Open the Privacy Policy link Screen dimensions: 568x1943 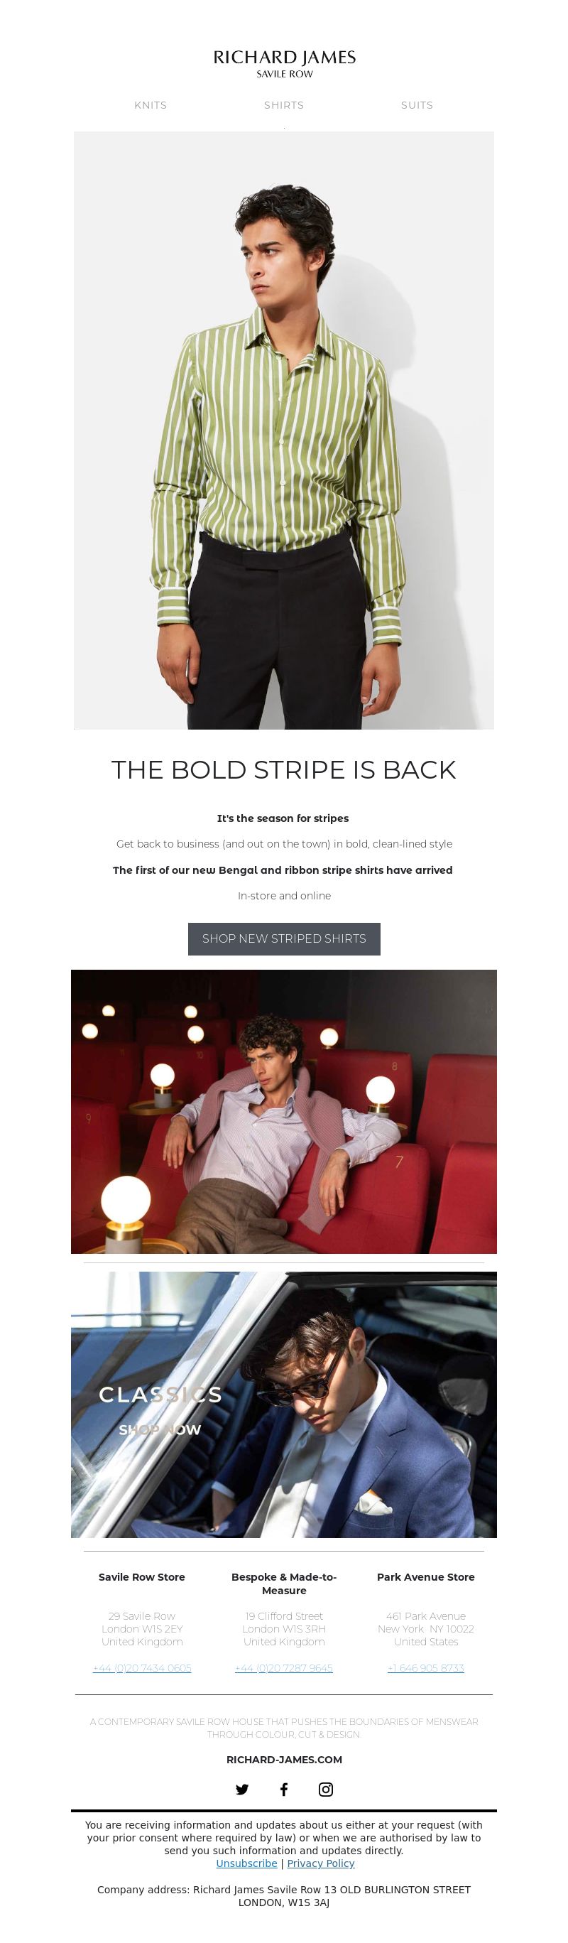coord(321,1863)
